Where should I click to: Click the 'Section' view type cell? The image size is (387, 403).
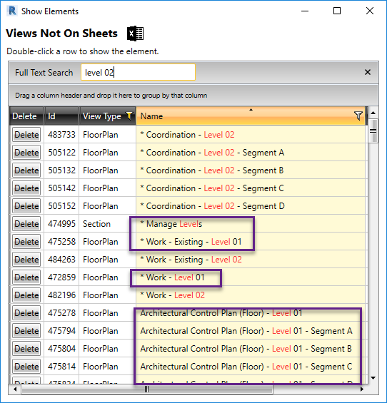click(x=107, y=223)
